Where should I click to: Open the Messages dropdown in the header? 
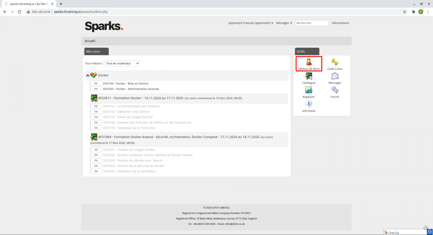[x=284, y=23]
